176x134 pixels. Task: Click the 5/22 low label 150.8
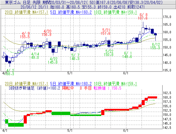point(109,53)
